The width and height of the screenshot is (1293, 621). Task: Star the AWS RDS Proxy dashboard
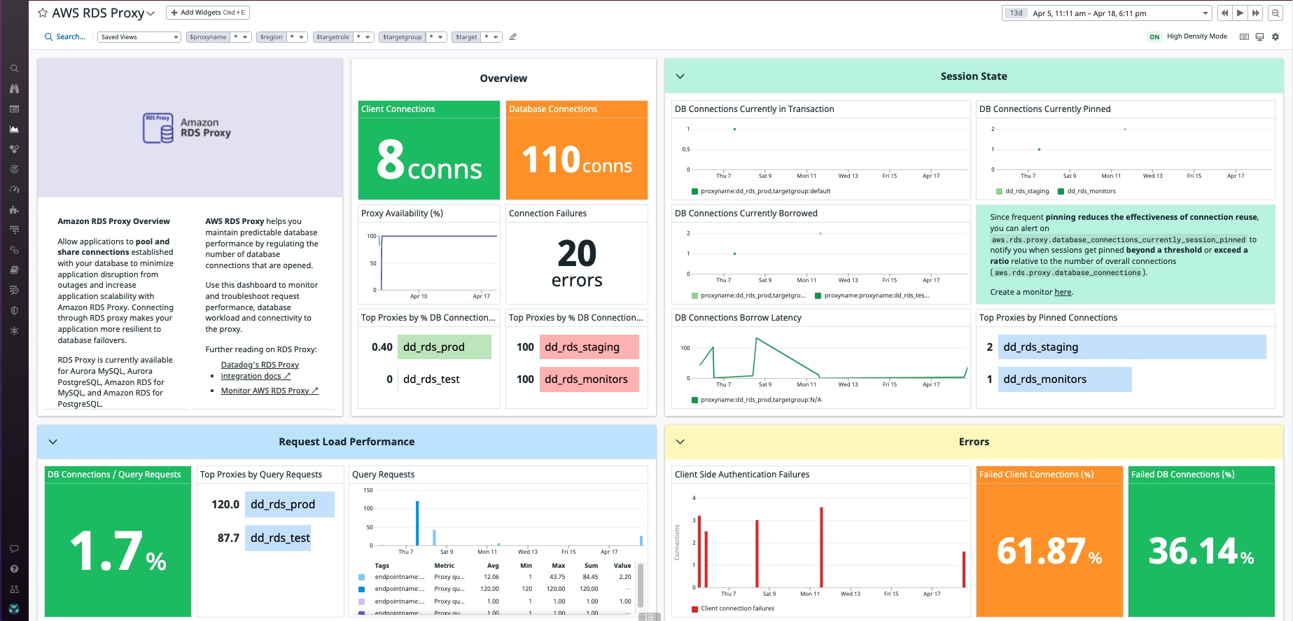pyautogui.click(x=43, y=13)
